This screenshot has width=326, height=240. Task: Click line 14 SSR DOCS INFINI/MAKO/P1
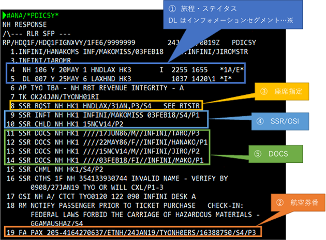105,160
